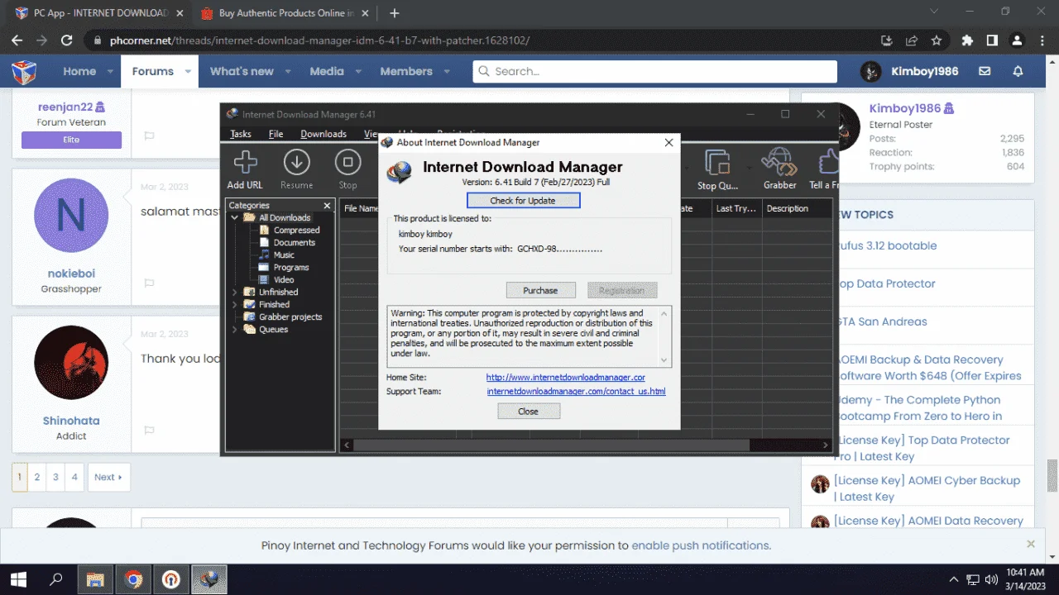Expand the Unfinished category node
The width and height of the screenshot is (1059, 595).
[x=235, y=292]
